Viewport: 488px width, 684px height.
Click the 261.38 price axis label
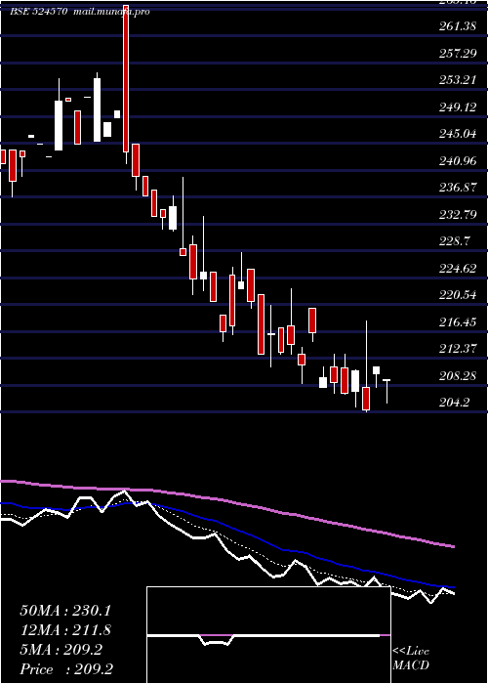pos(458,26)
